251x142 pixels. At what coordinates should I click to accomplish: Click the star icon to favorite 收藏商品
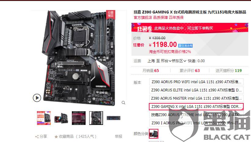(x=56, y=137)
